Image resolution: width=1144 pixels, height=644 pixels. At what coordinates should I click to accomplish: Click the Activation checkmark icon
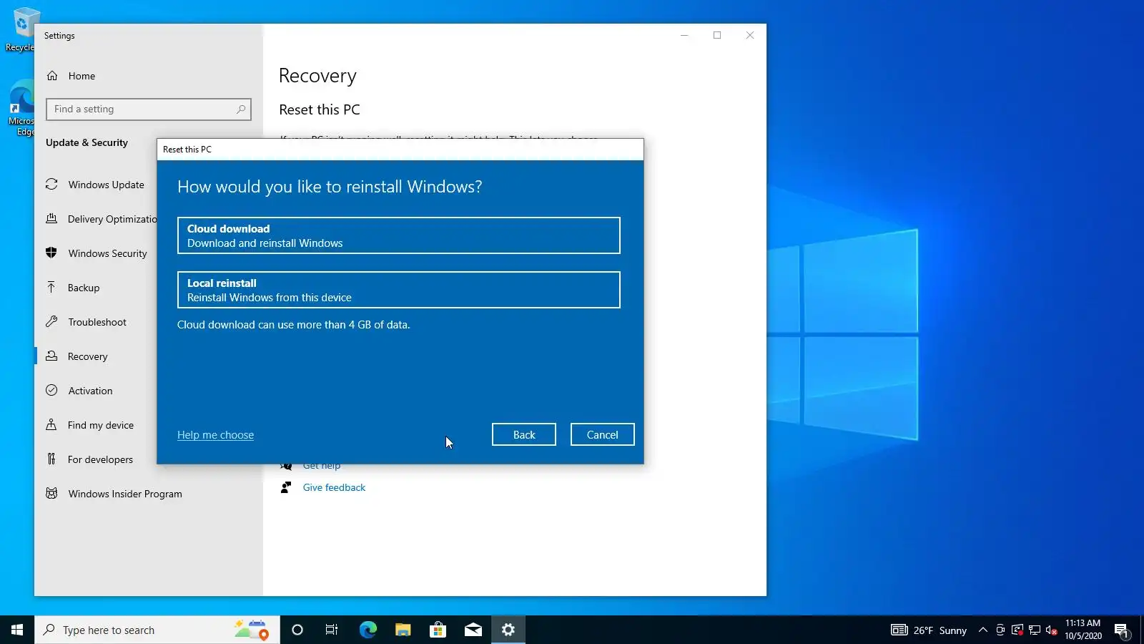(x=51, y=390)
